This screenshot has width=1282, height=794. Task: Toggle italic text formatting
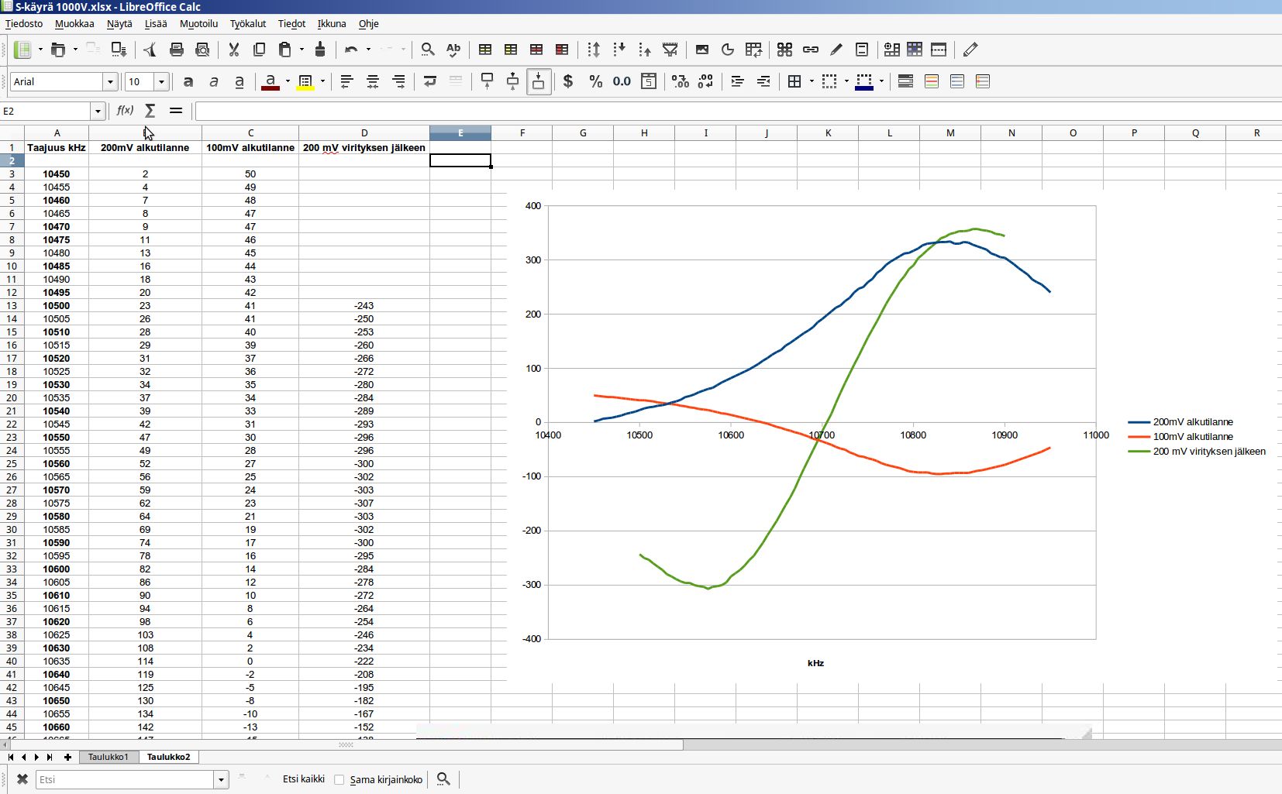coord(214,81)
